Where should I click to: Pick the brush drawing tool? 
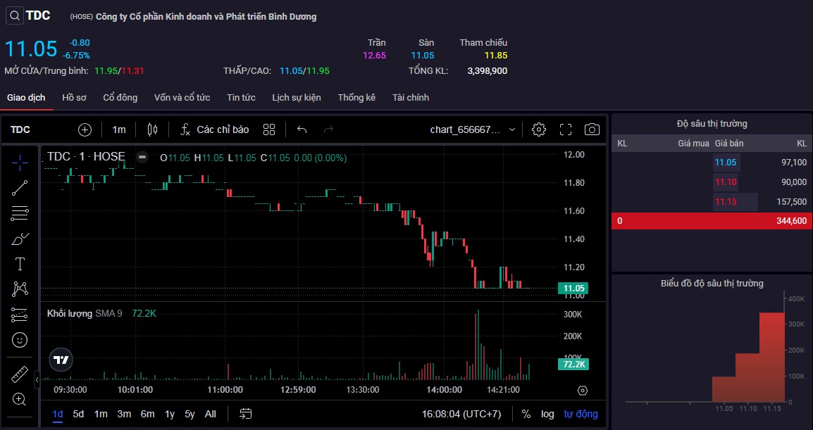pyautogui.click(x=20, y=239)
